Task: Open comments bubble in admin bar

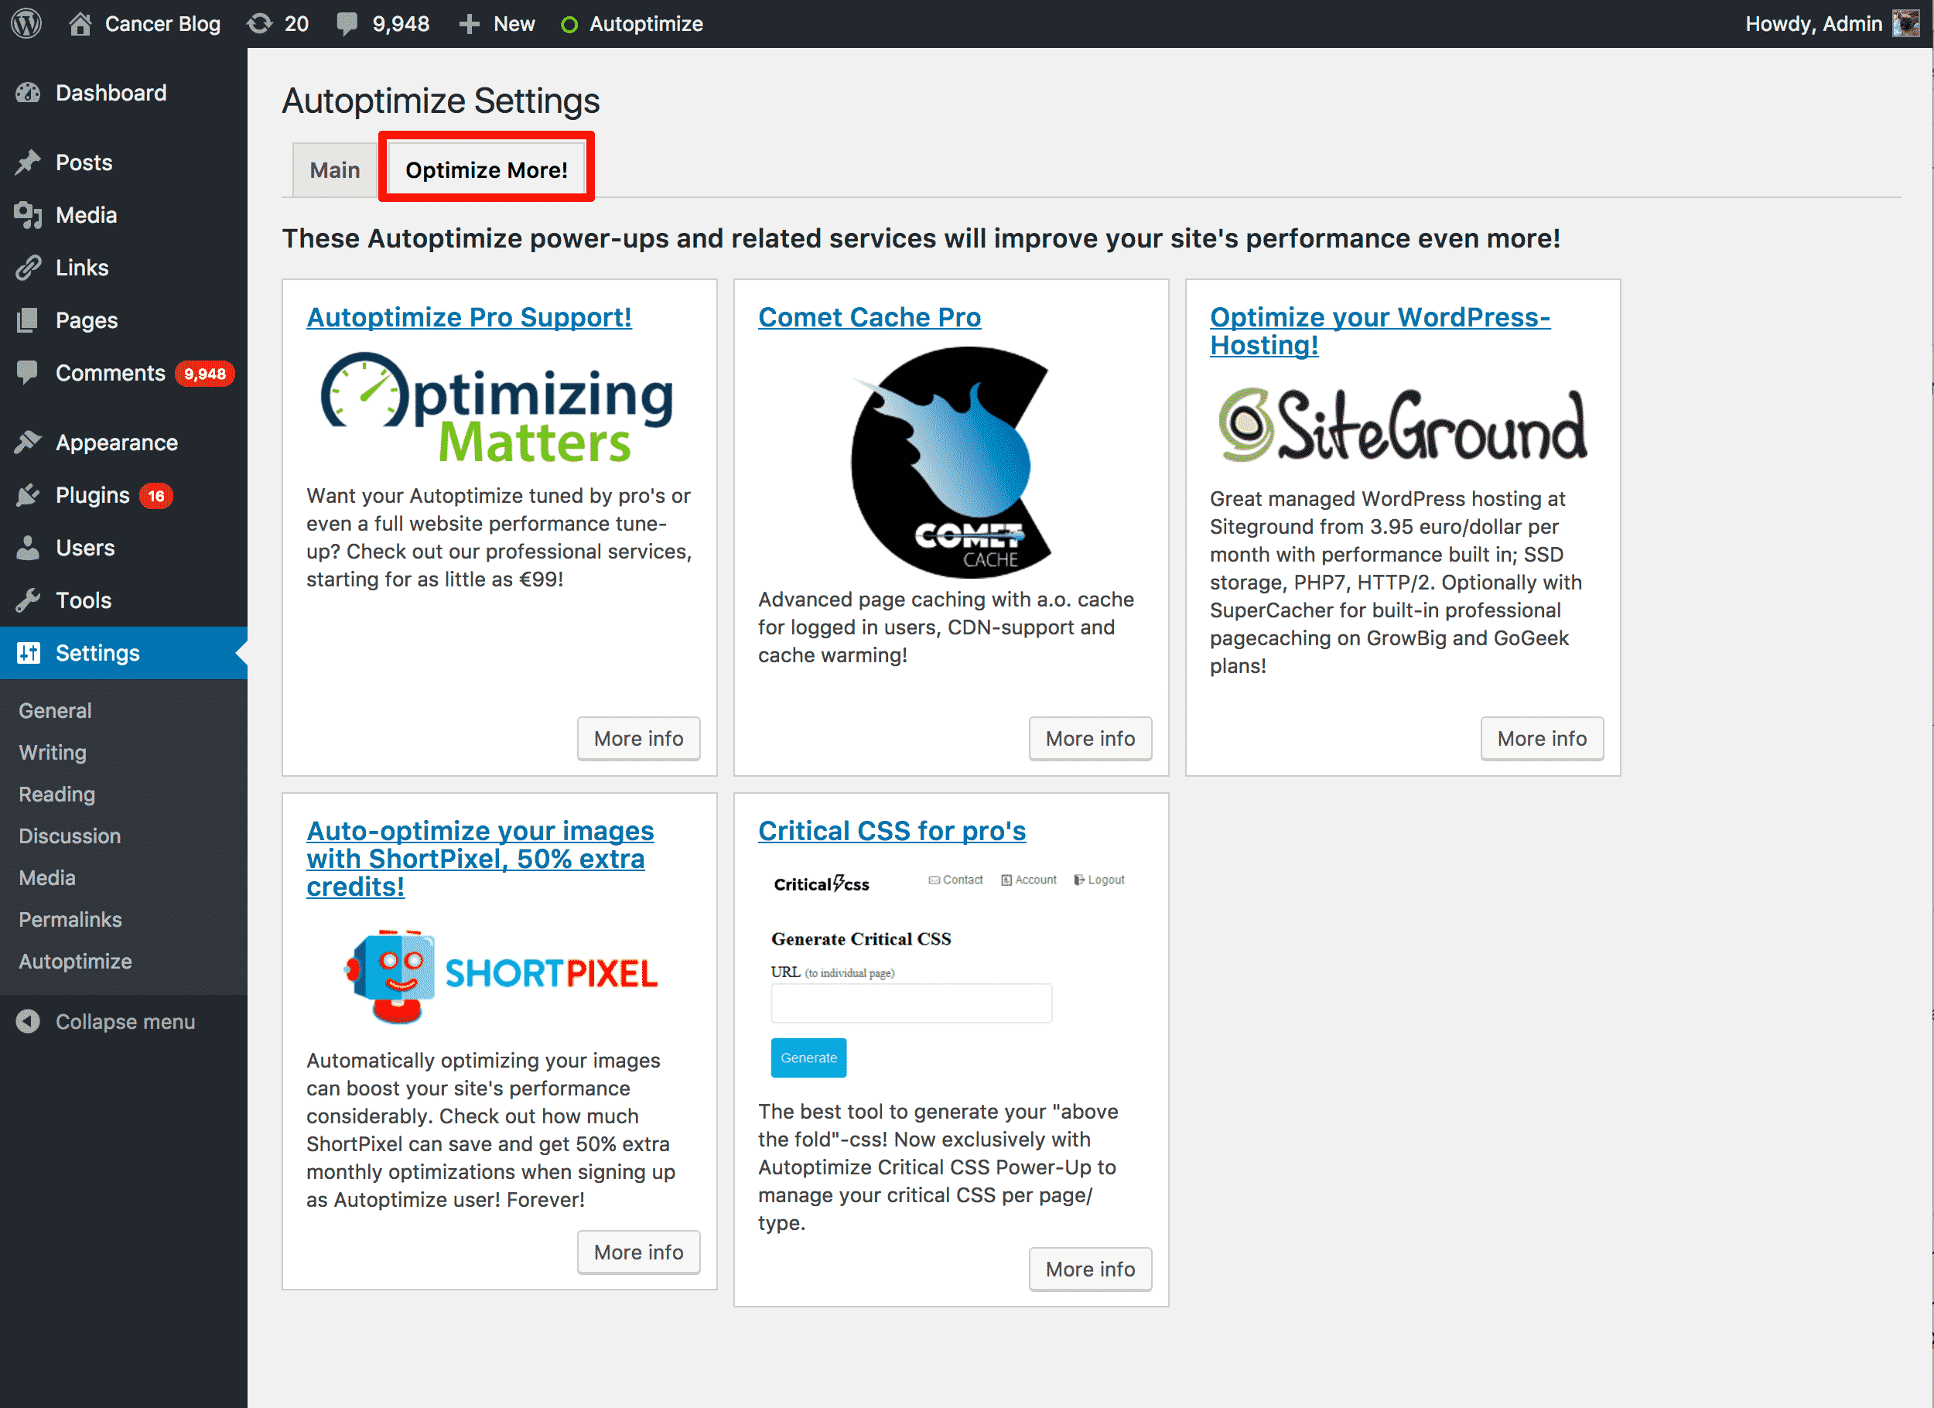Action: point(347,23)
